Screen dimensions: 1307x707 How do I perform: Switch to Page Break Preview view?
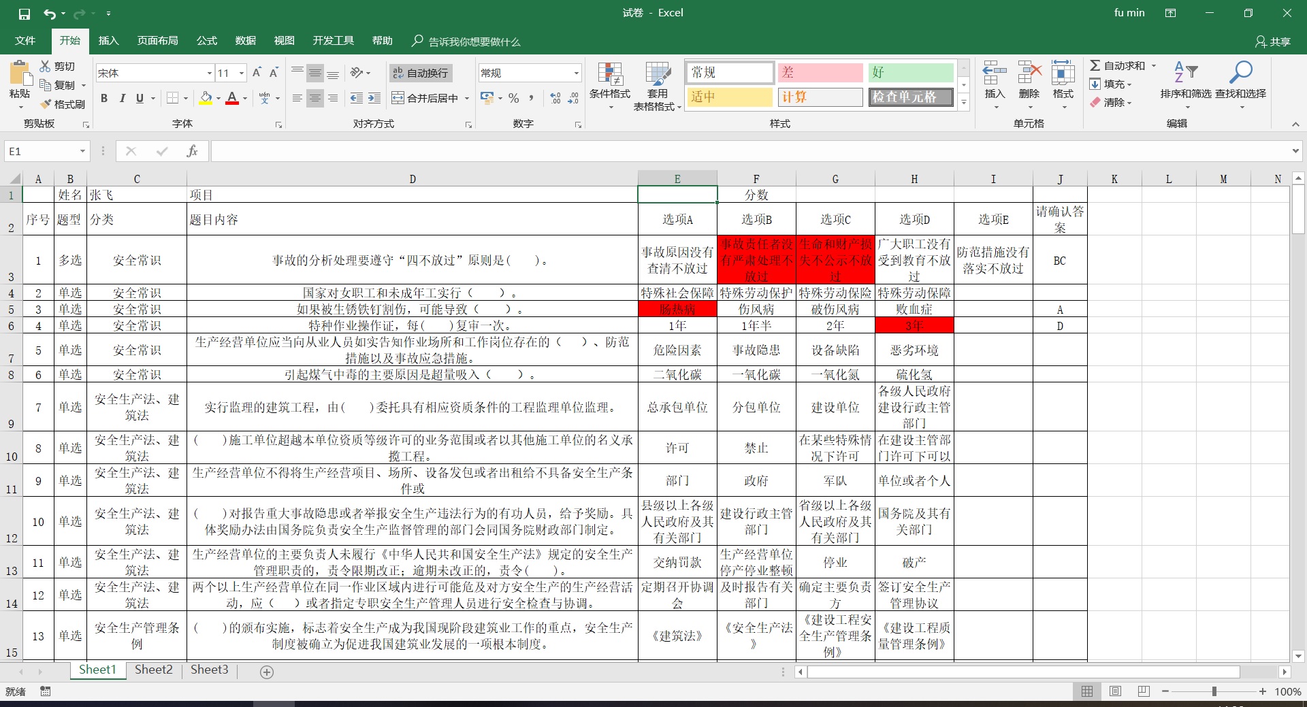click(1144, 691)
